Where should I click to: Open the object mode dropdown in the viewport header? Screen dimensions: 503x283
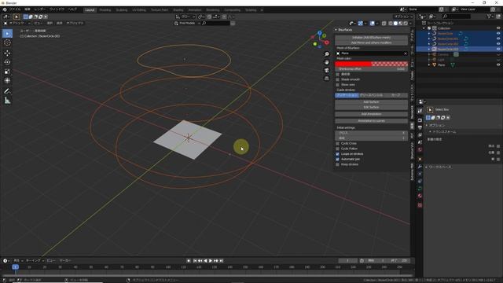coord(17,23)
